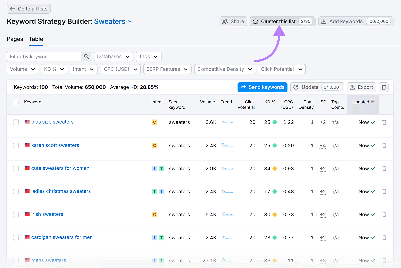Delete the irish sweaters row via trash icon
Viewport: 401px width, 268px height.
[384, 214]
